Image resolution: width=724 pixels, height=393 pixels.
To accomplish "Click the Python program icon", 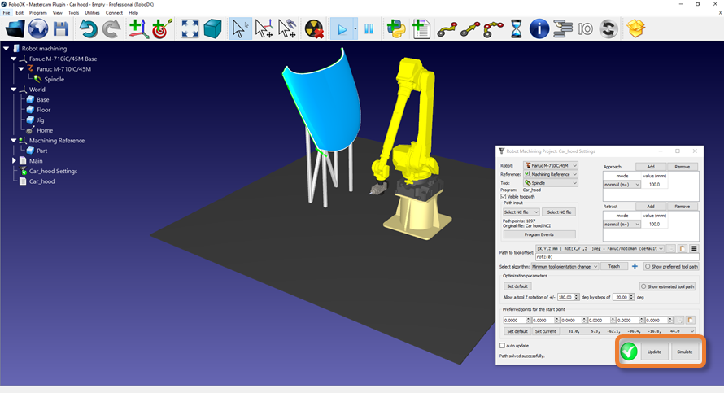I will pos(396,29).
